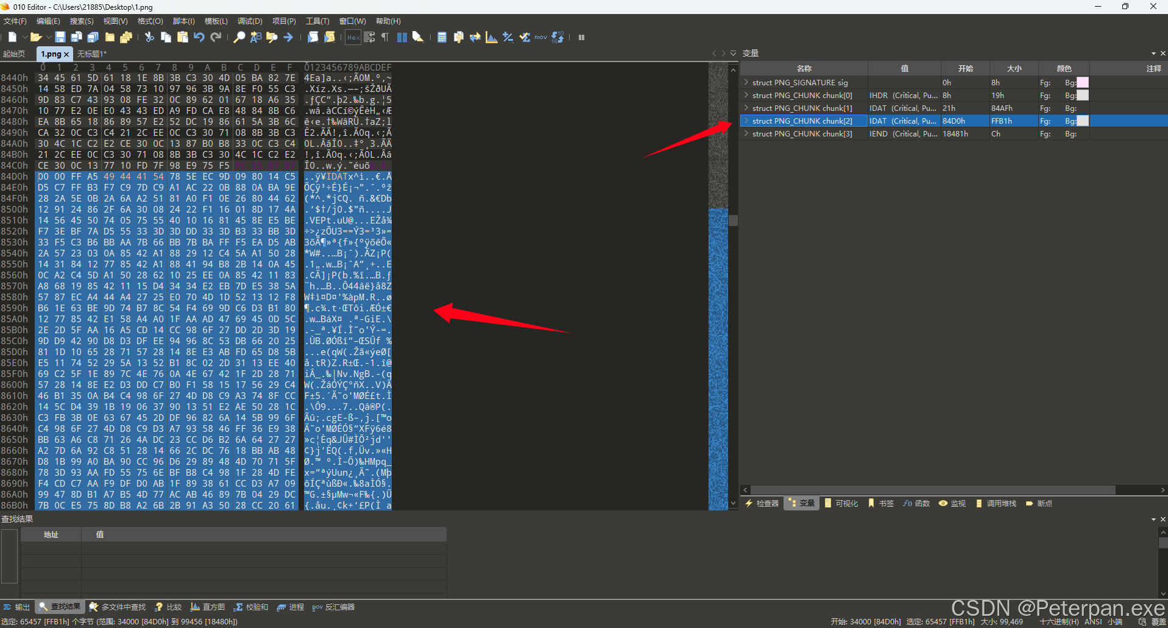Click the Open file folder icon
Viewport: 1168px width, 628px height.
pos(36,37)
